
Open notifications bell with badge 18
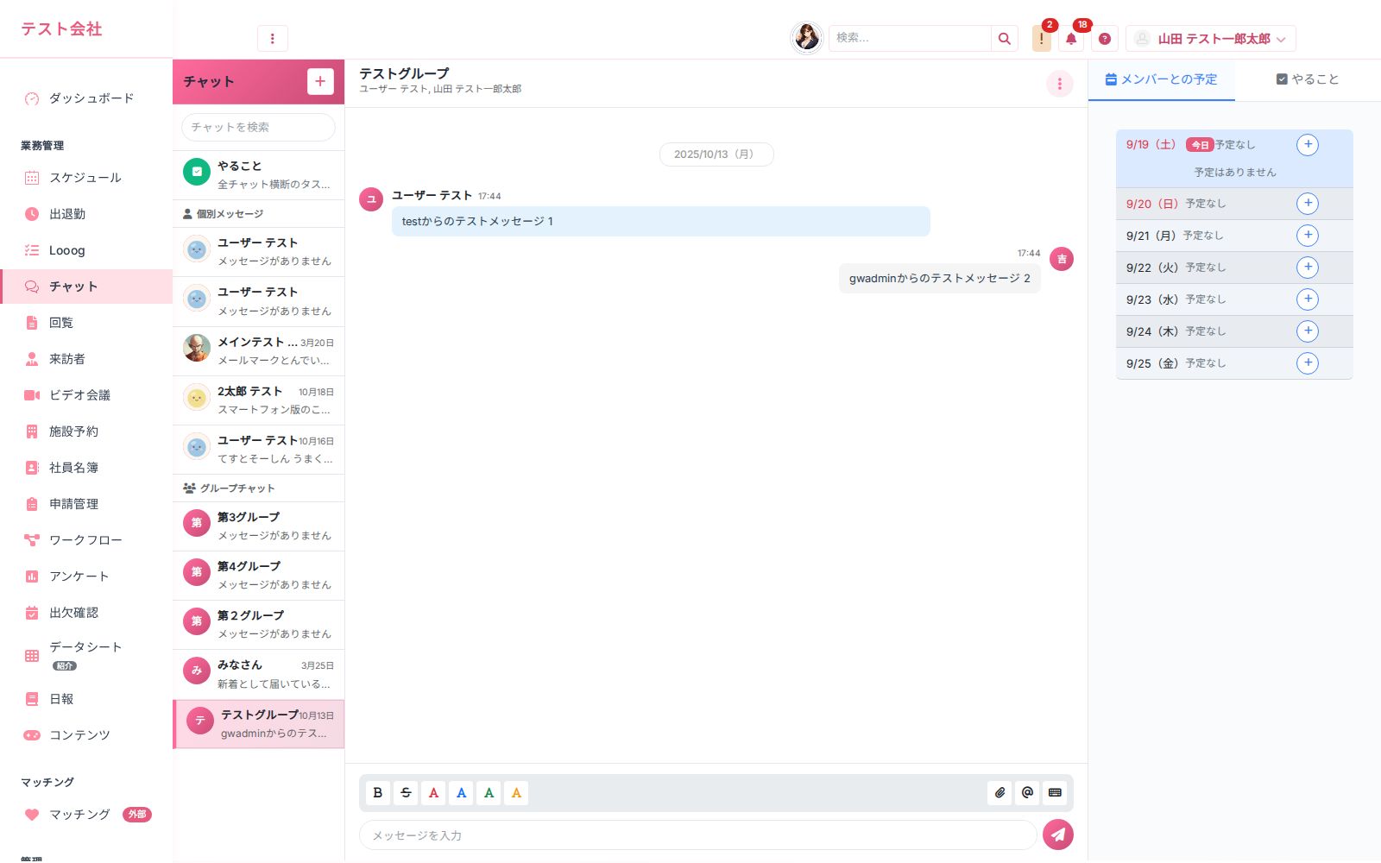pyautogui.click(x=1071, y=39)
